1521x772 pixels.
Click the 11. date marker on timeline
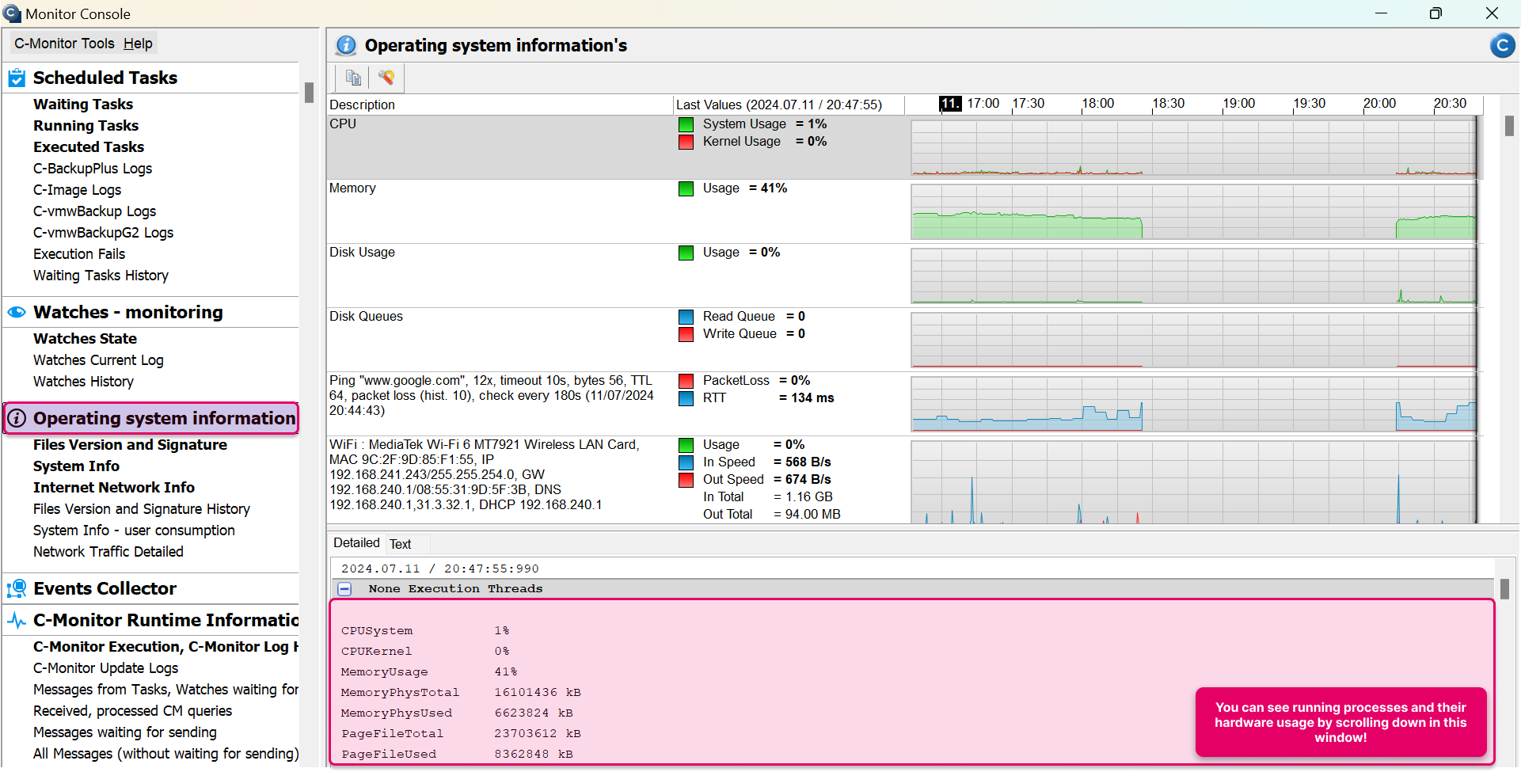(x=950, y=104)
